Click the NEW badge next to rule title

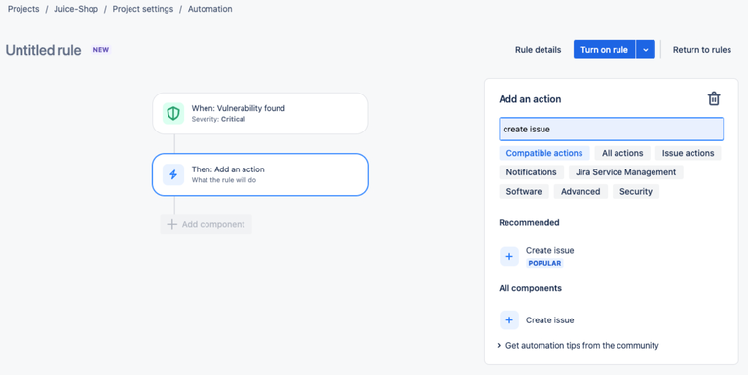click(x=100, y=50)
